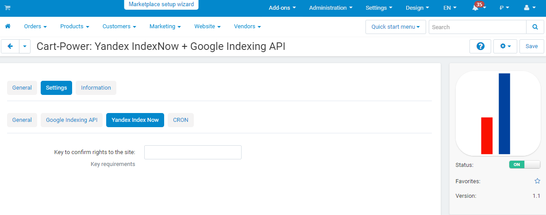Switch to the Information tab
546x215 pixels.
click(96, 88)
